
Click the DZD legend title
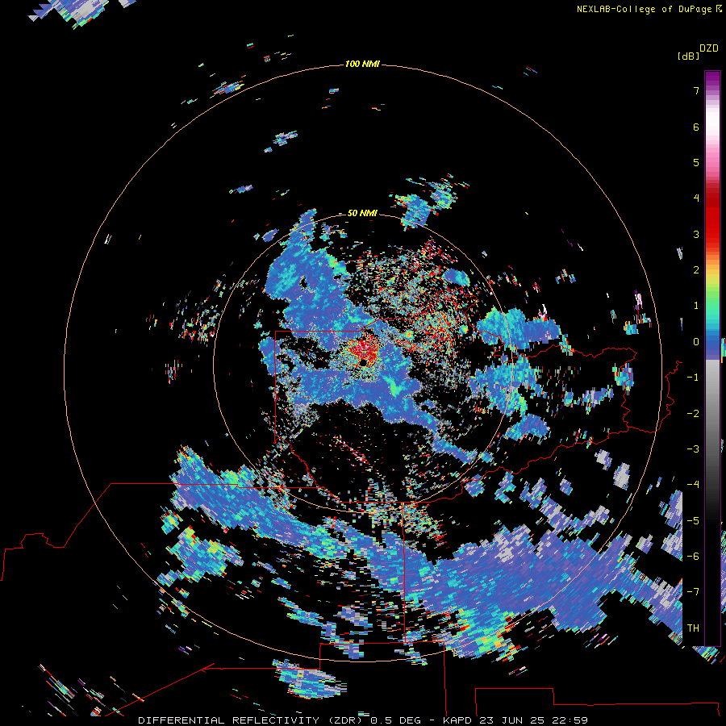tap(709, 48)
